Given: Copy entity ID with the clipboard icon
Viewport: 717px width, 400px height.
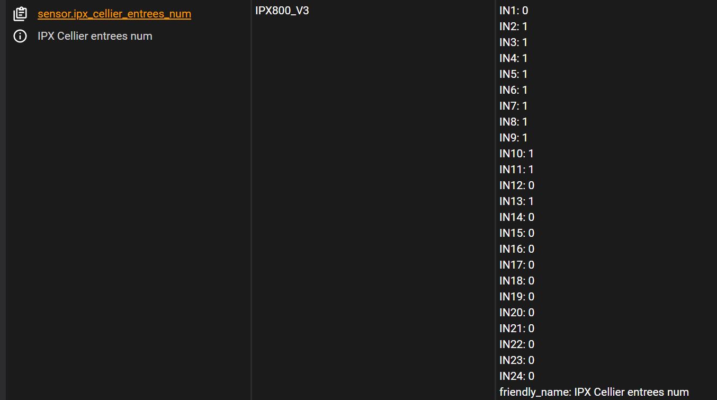Looking at the screenshot, I should click(x=20, y=14).
